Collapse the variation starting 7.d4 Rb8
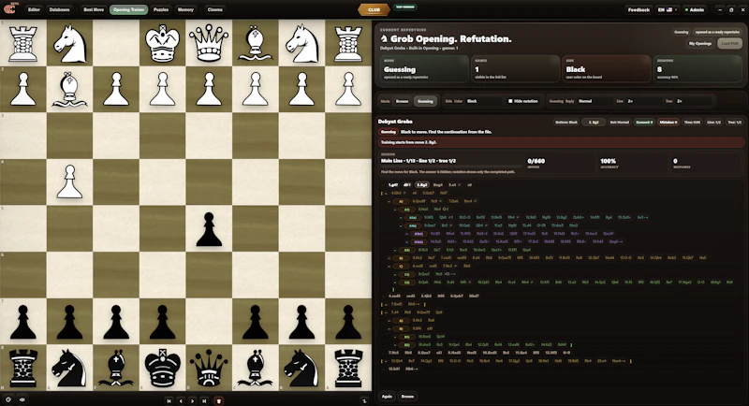Image resolution: width=749 pixels, height=406 pixels. pyautogui.click(x=386, y=312)
